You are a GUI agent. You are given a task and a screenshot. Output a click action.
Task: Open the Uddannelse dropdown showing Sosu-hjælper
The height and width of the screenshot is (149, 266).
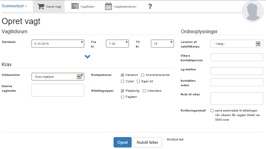pyautogui.click(x=79, y=76)
